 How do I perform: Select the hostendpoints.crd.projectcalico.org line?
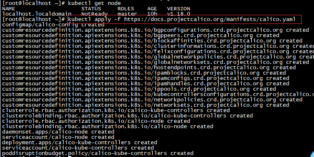coord(149,68)
